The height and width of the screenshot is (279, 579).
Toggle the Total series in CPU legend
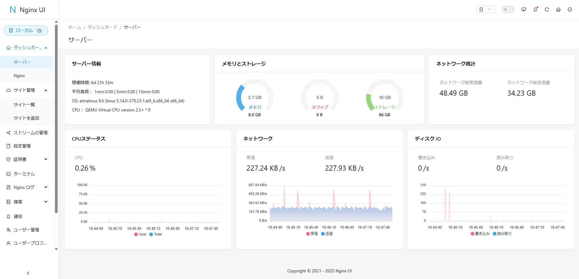pyautogui.click(x=156, y=234)
